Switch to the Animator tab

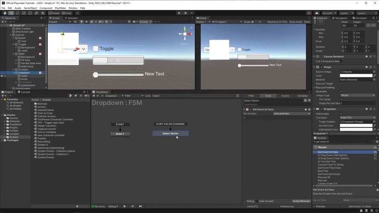tap(71, 18)
